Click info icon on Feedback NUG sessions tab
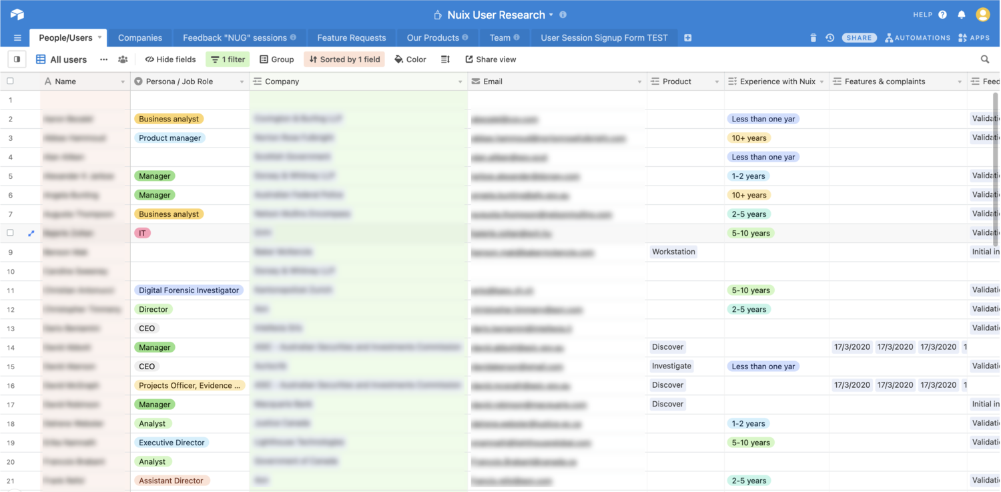 coord(293,37)
